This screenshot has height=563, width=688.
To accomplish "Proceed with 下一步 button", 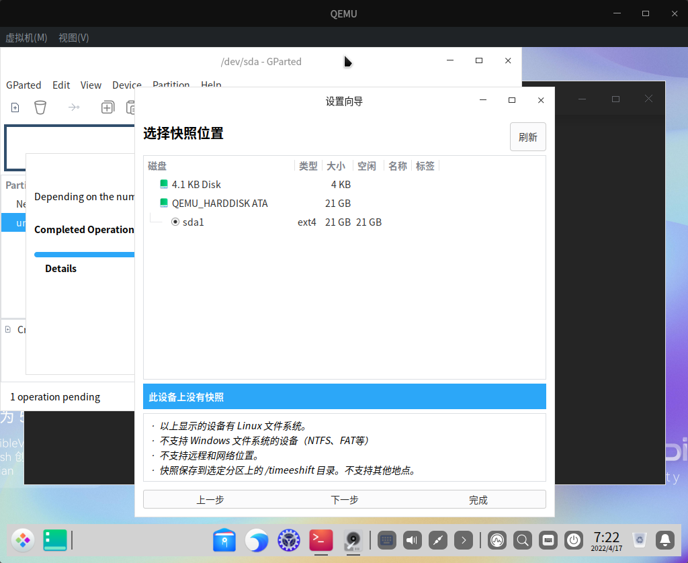I will 345,500.
